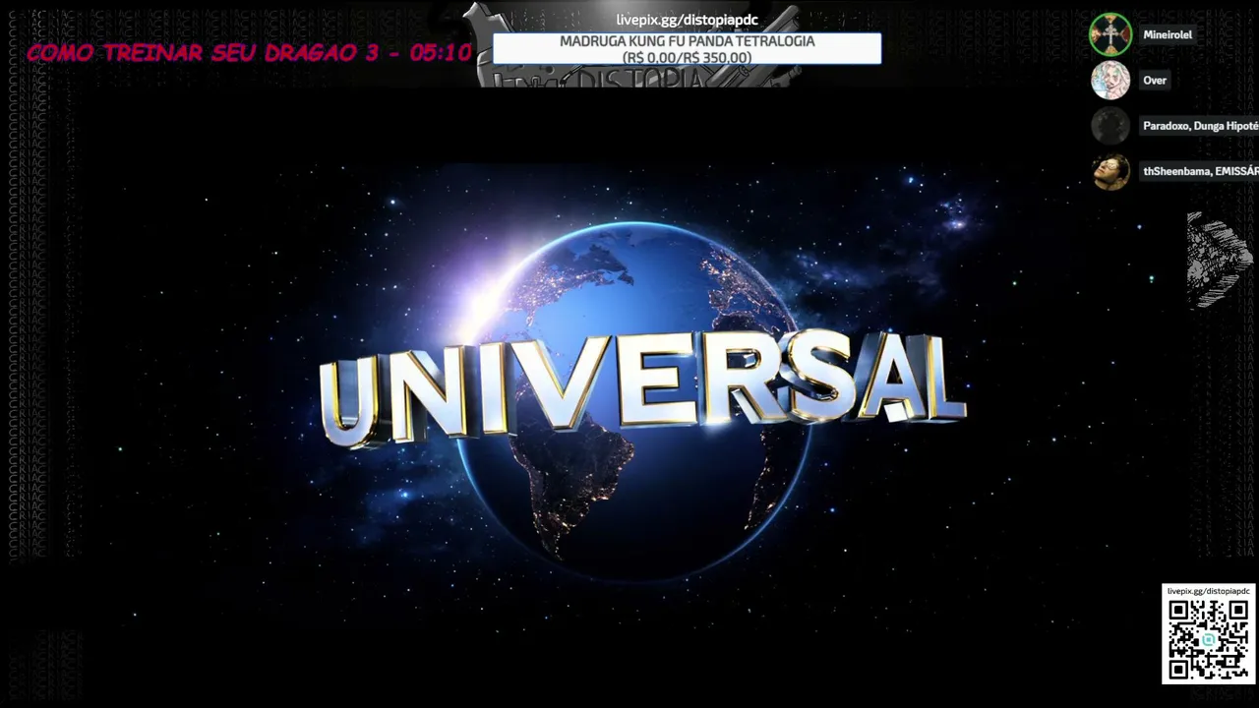1259x708 pixels.
Task: Click the R$ 0,00/R$ 350,00 goal amount
Action: [688, 58]
